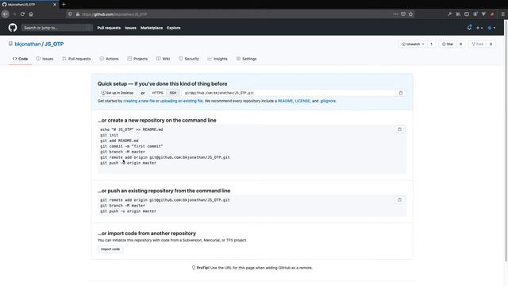The image size is (508, 286).
Task: Select the HTTPS protocol option
Action: click(x=157, y=93)
